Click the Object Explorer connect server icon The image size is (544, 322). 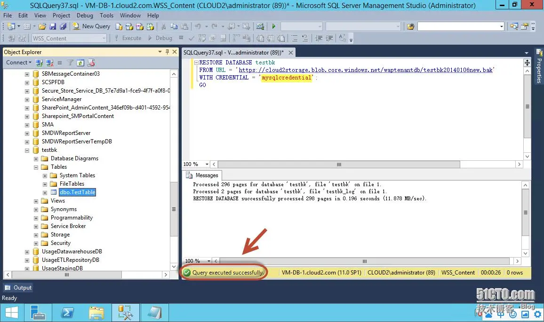pyautogui.click(x=39, y=63)
